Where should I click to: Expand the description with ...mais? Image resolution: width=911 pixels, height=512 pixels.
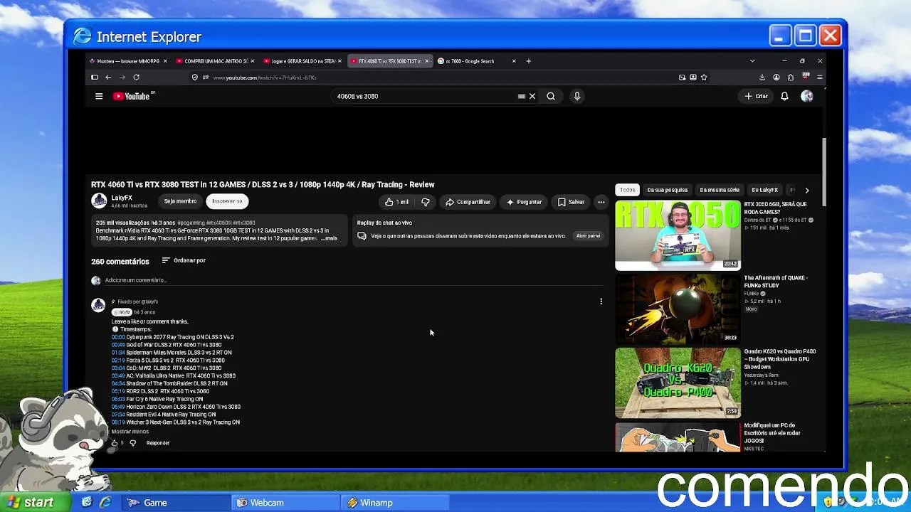point(329,238)
